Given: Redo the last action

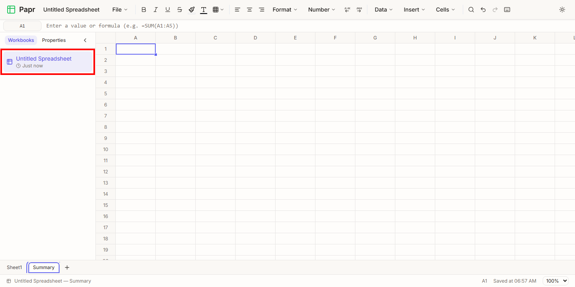Looking at the screenshot, I should [495, 10].
